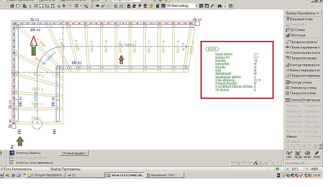Click the Отмена выдел. button

(x=74, y=153)
